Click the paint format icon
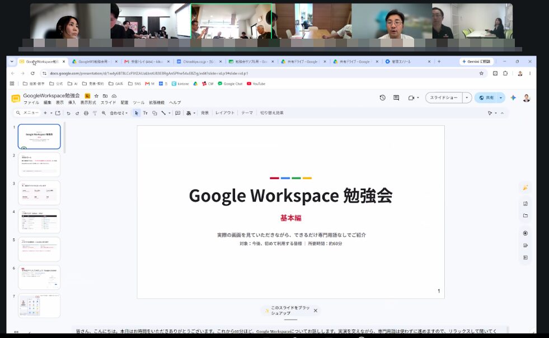The image size is (549, 338). click(x=95, y=113)
